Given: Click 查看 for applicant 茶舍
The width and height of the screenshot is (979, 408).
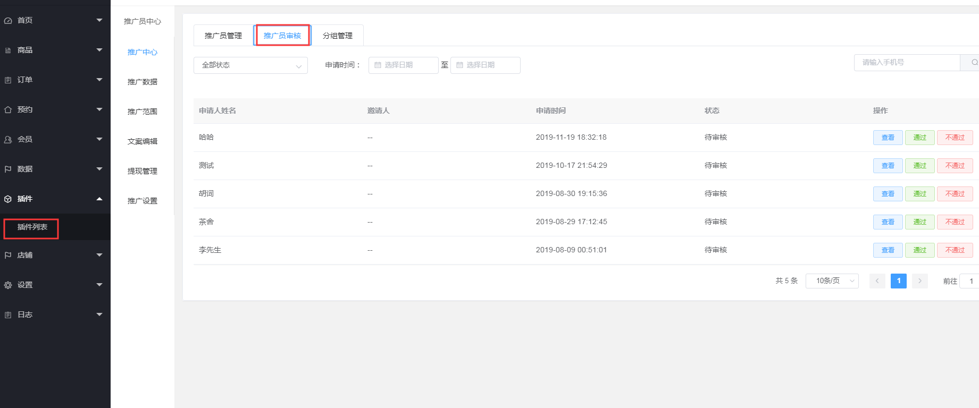Looking at the screenshot, I should [888, 222].
